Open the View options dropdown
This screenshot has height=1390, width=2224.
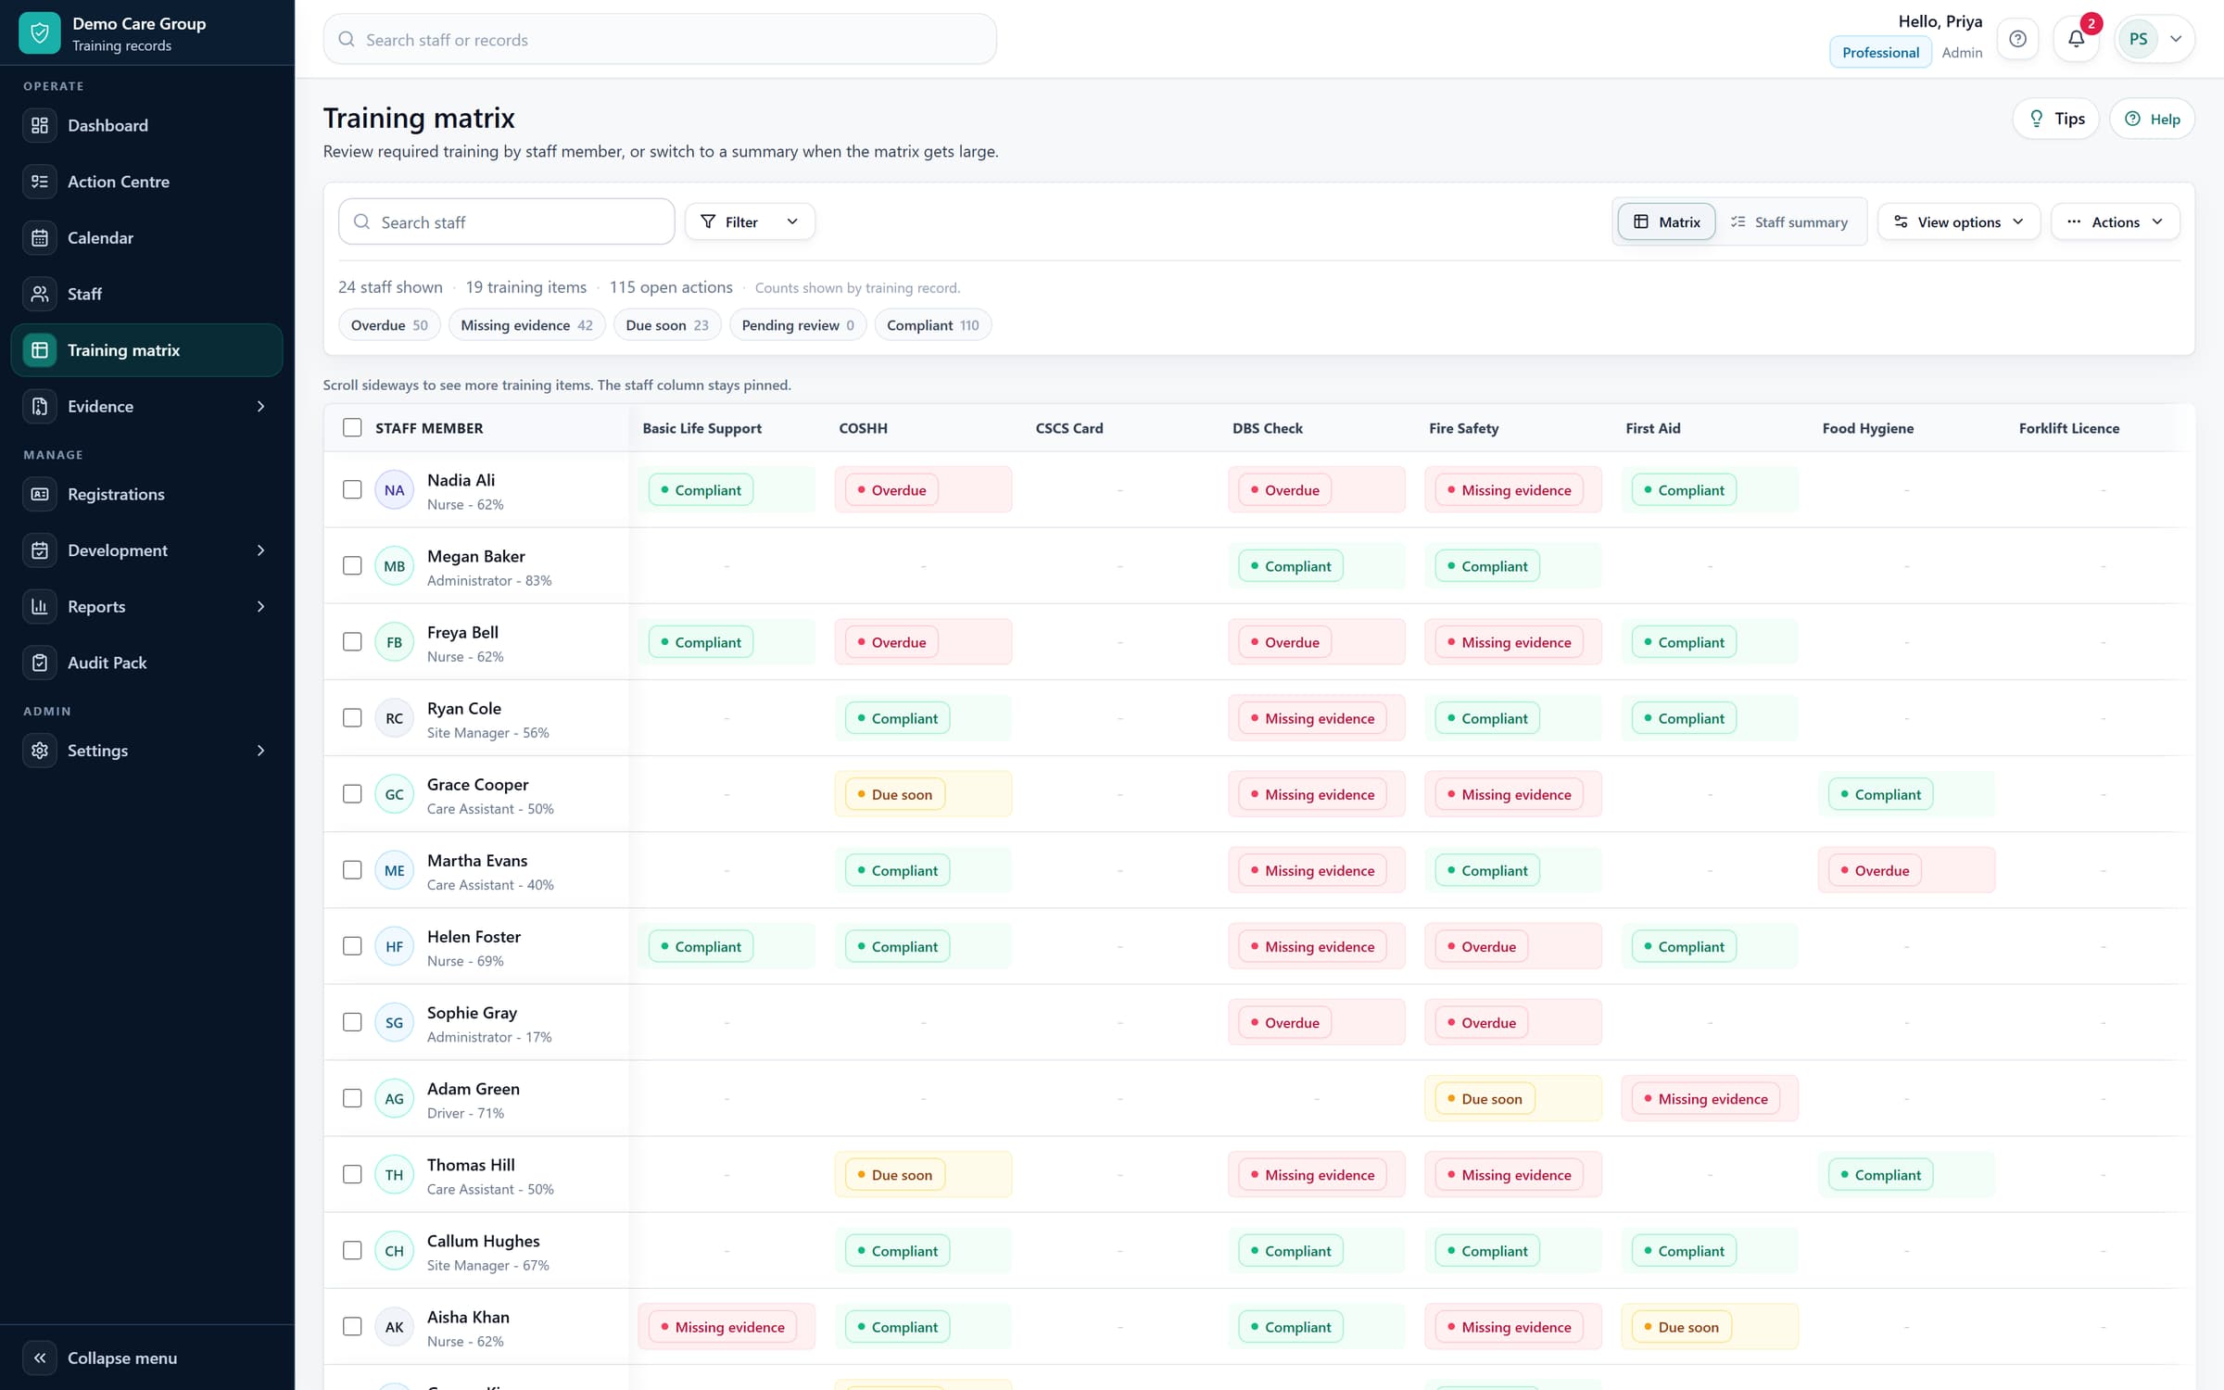coord(1959,221)
